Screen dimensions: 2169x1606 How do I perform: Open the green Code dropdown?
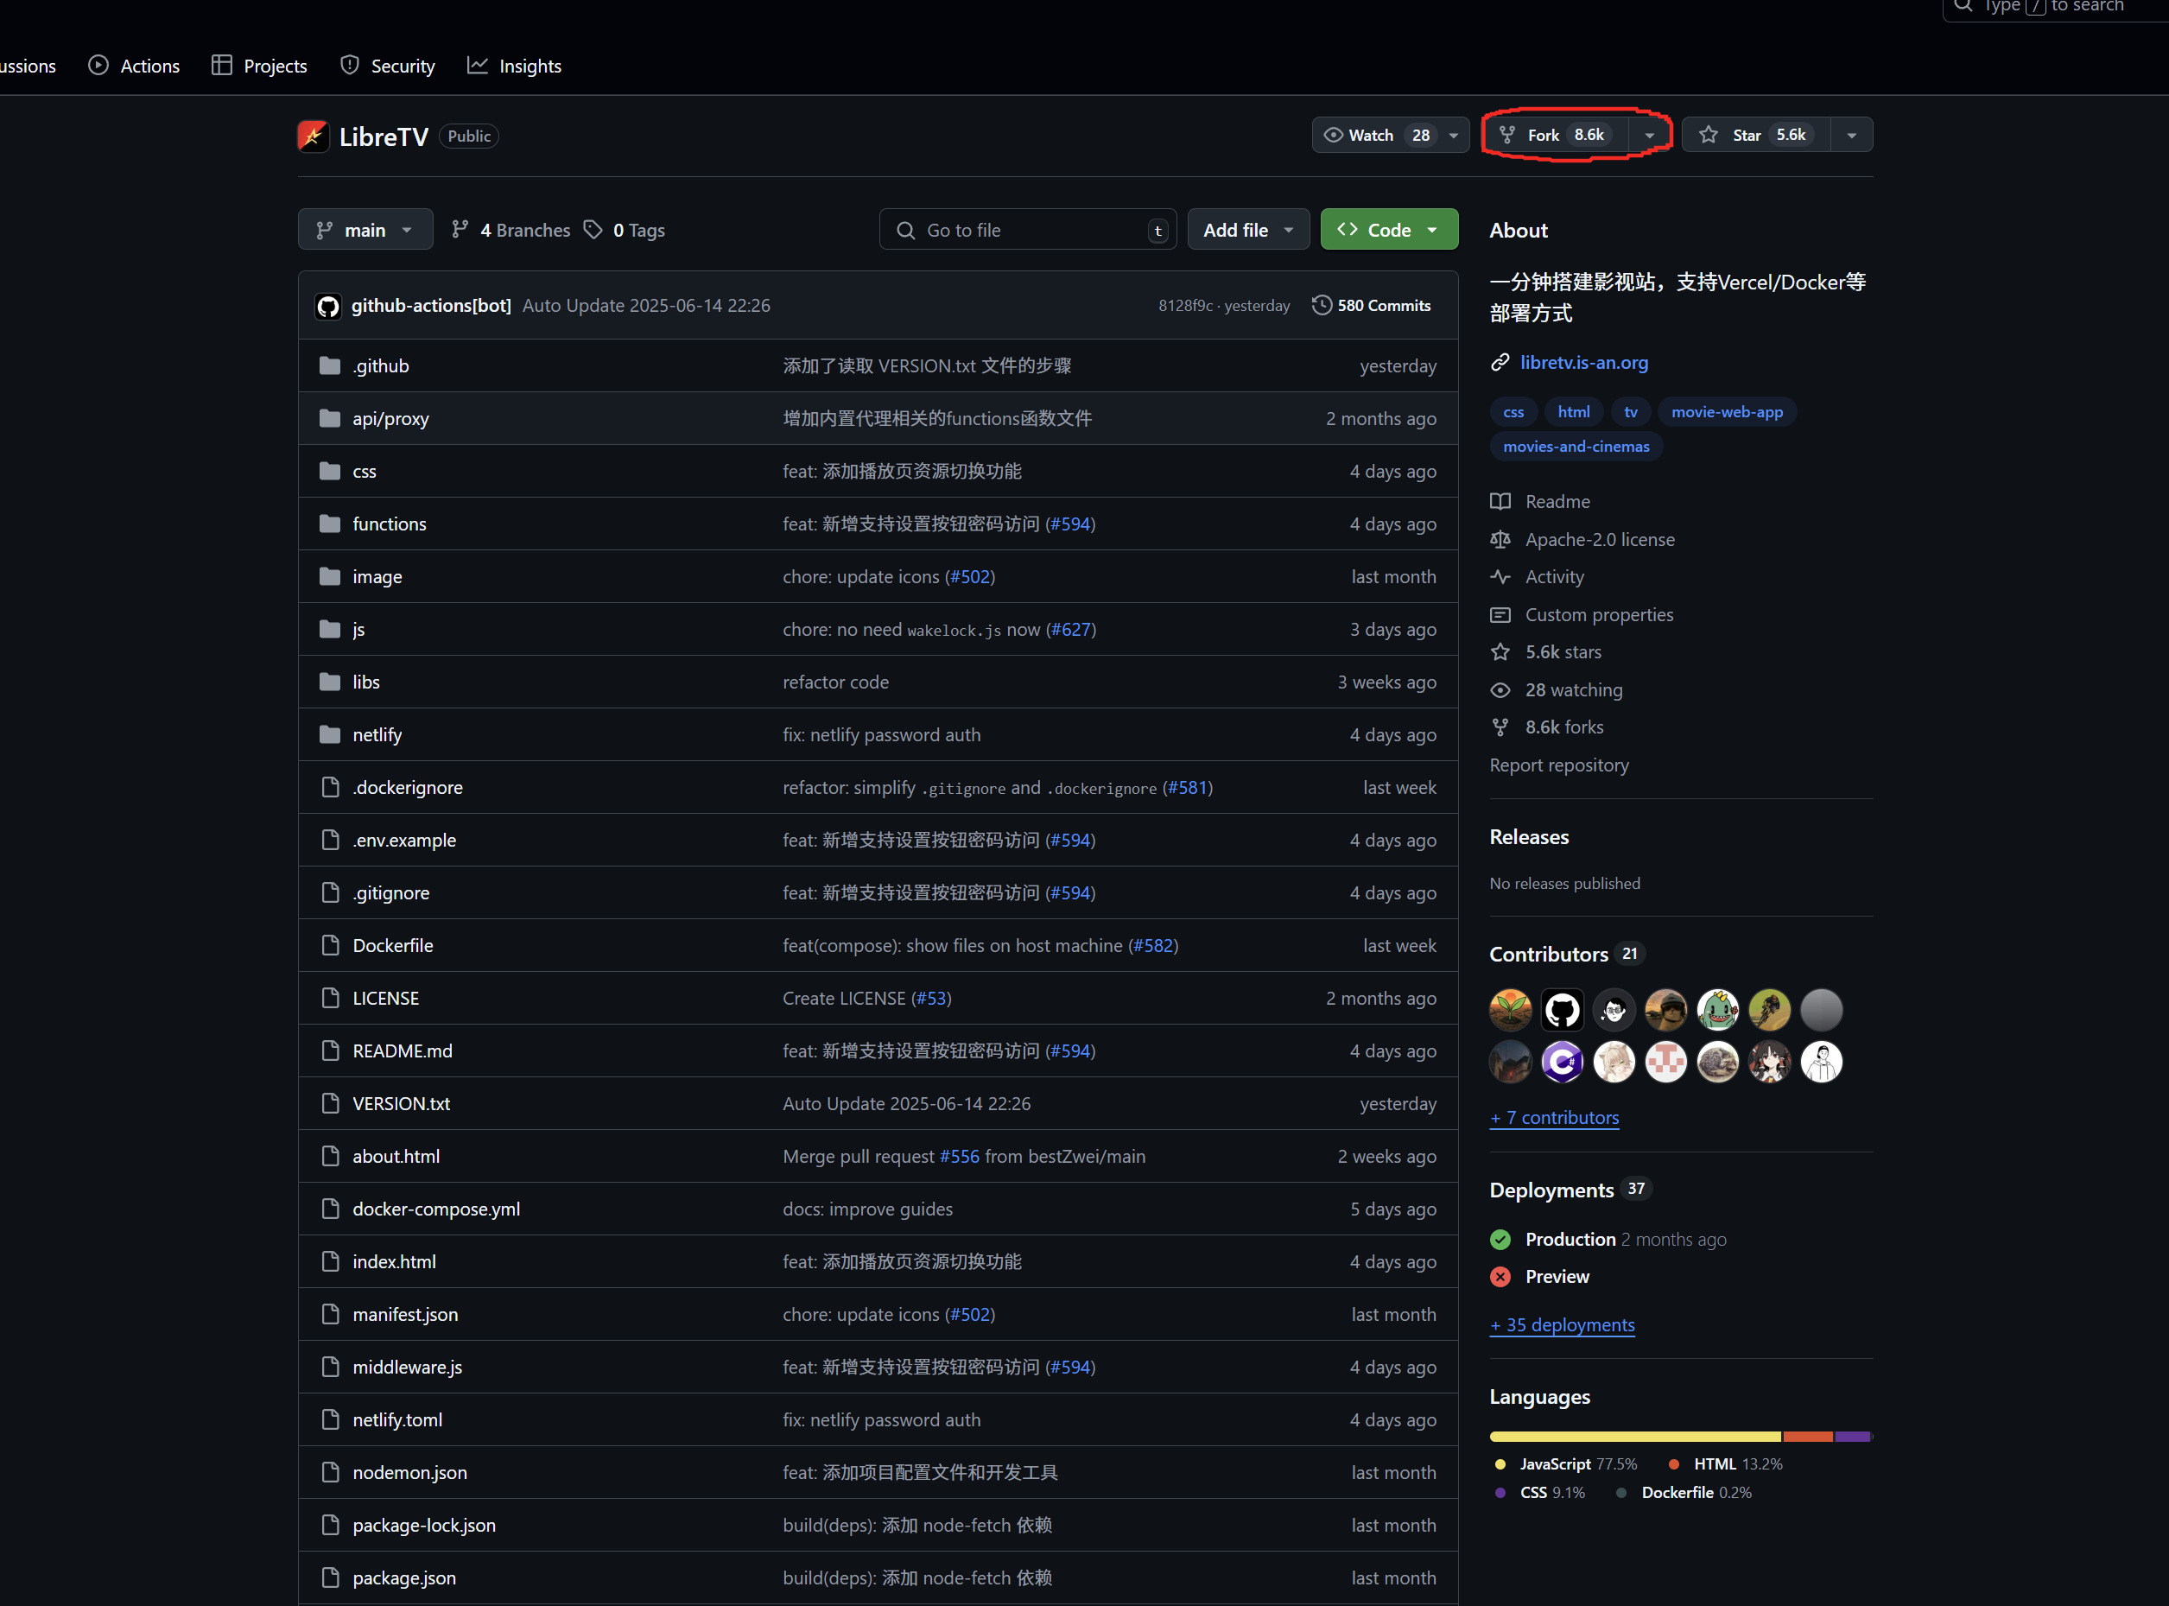[x=1390, y=231]
